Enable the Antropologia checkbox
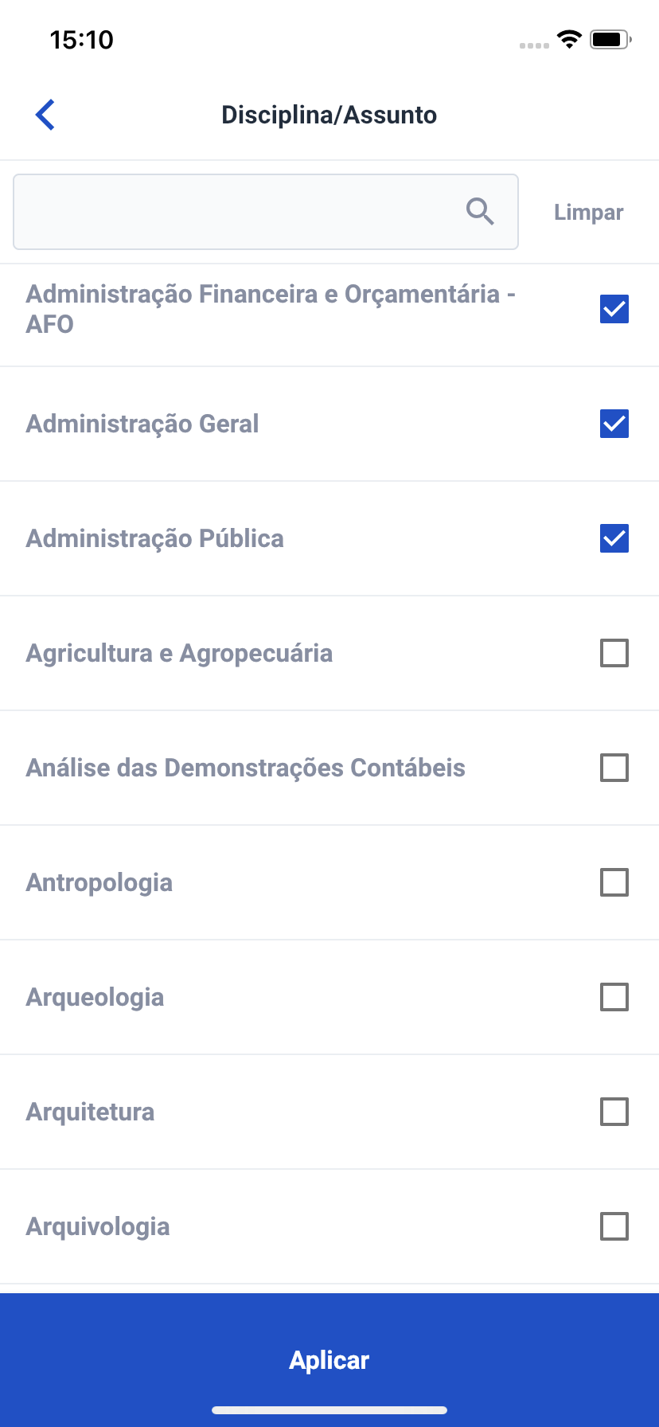Image resolution: width=659 pixels, height=1427 pixels. coord(614,882)
